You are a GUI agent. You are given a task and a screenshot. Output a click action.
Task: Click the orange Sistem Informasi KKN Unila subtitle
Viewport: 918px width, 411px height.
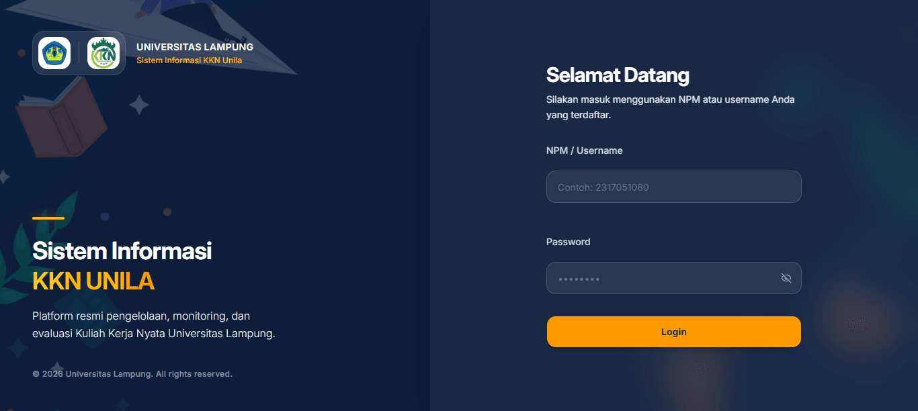[x=189, y=60]
